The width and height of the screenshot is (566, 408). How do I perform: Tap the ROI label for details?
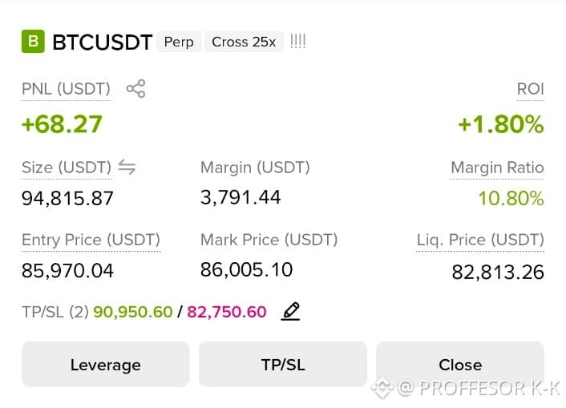click(x=530, y=89)
